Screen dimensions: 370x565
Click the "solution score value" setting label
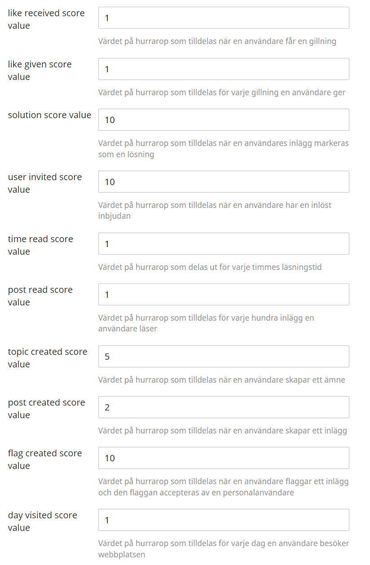[x=49, y=115]
